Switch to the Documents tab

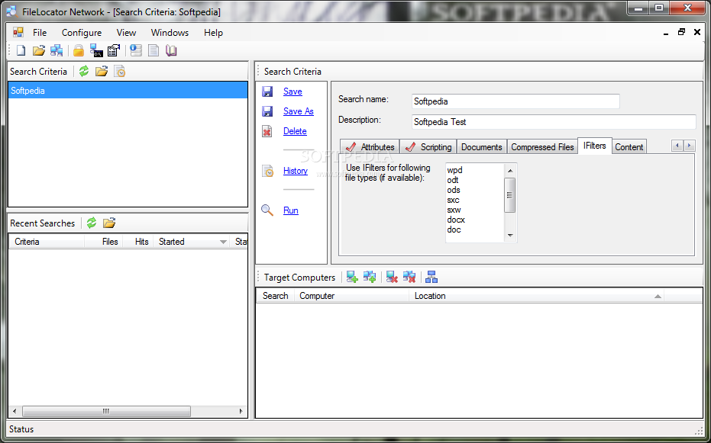(482, 147)
